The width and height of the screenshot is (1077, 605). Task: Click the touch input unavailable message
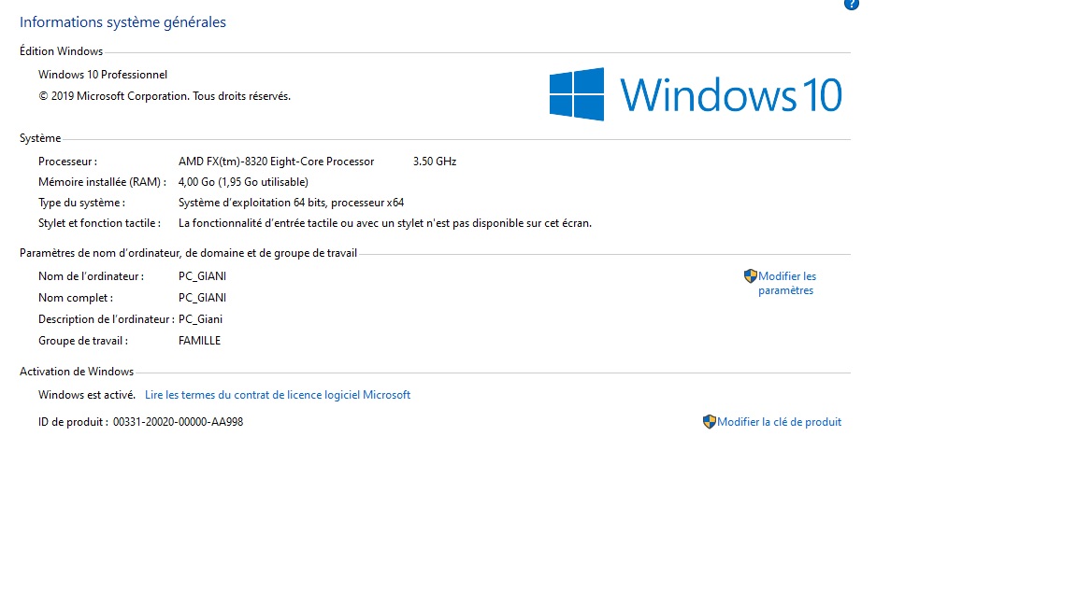pyautogui.click(x=384, y=224)
